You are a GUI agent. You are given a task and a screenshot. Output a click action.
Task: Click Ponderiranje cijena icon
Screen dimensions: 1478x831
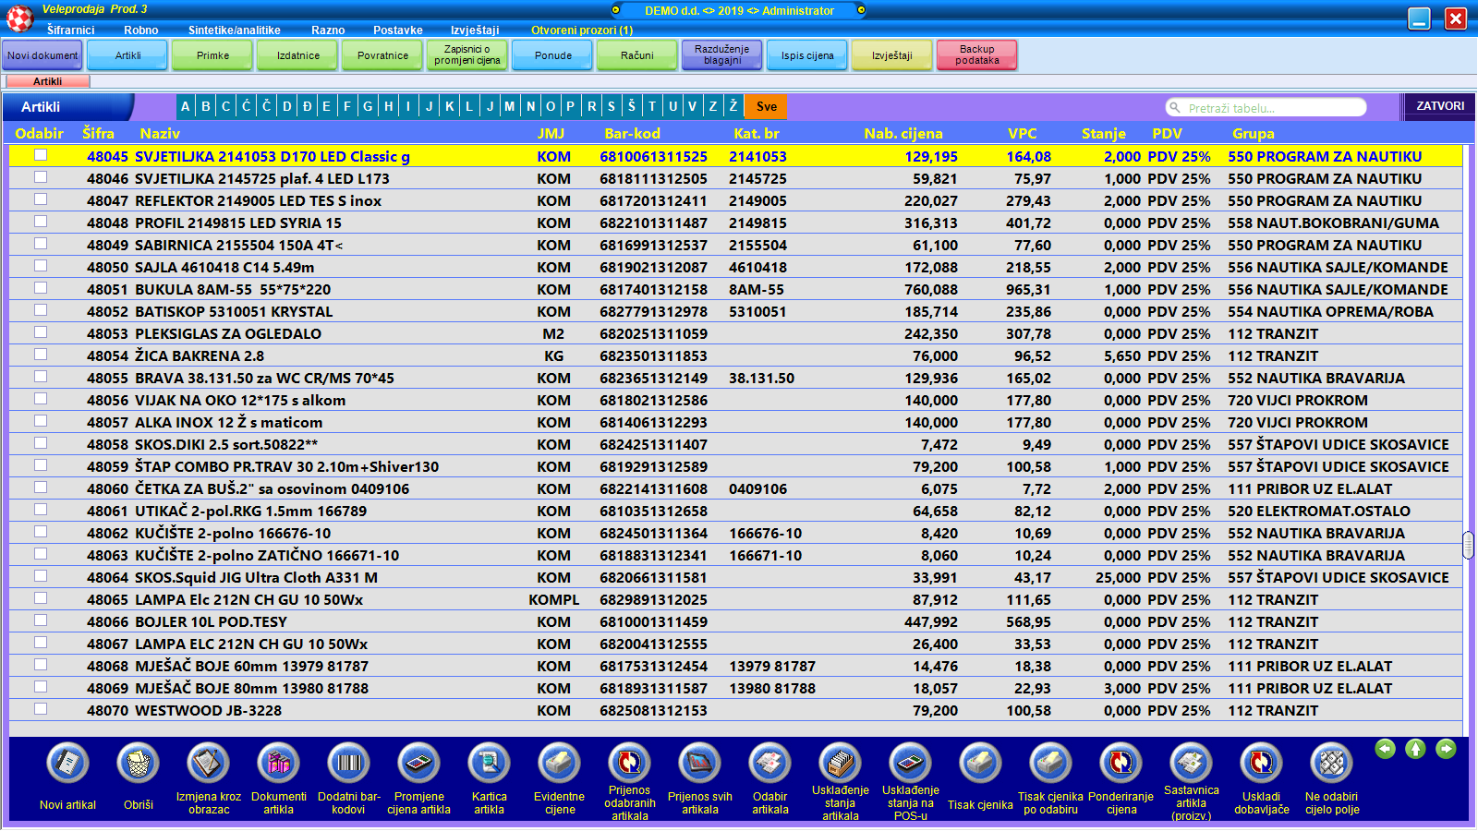click(x=1121, y=764)
